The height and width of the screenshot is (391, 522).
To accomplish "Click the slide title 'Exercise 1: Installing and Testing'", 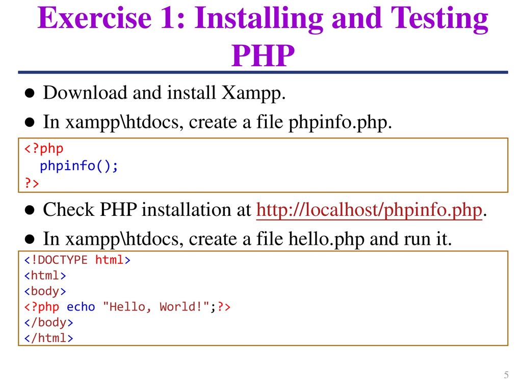I will point(263,18).
